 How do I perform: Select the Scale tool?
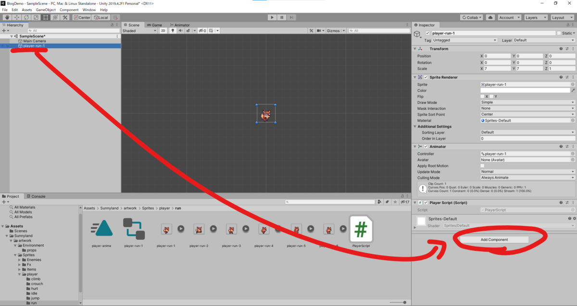tap(36, 17)
